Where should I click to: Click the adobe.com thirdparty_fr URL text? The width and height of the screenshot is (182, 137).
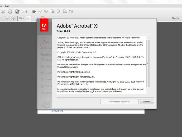tap(76, 92)
